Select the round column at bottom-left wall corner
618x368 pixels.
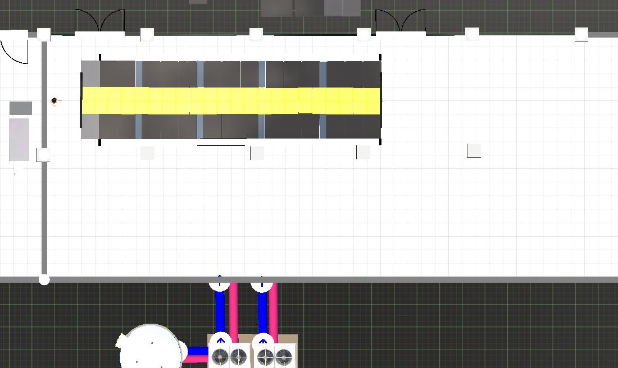pos(44,279)
